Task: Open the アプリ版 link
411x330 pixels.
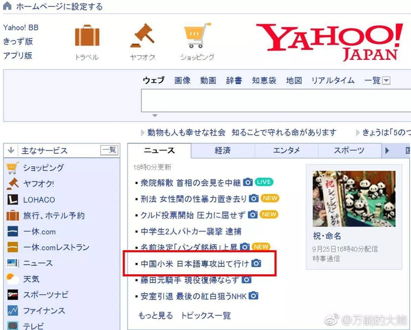Action: [x=18, y=55]
